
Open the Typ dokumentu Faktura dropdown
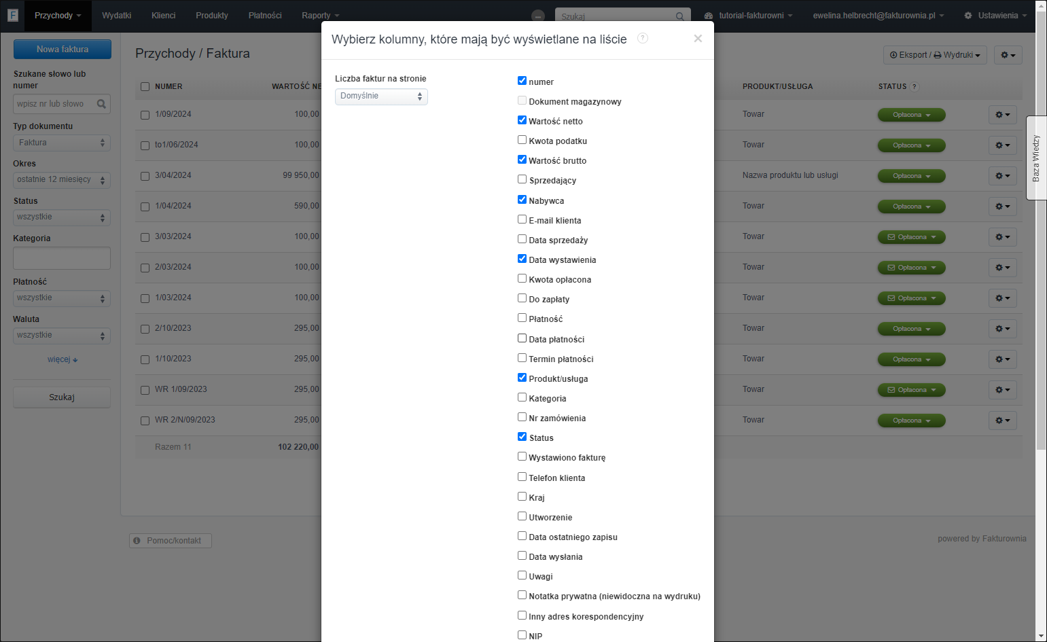coord(62,143)
